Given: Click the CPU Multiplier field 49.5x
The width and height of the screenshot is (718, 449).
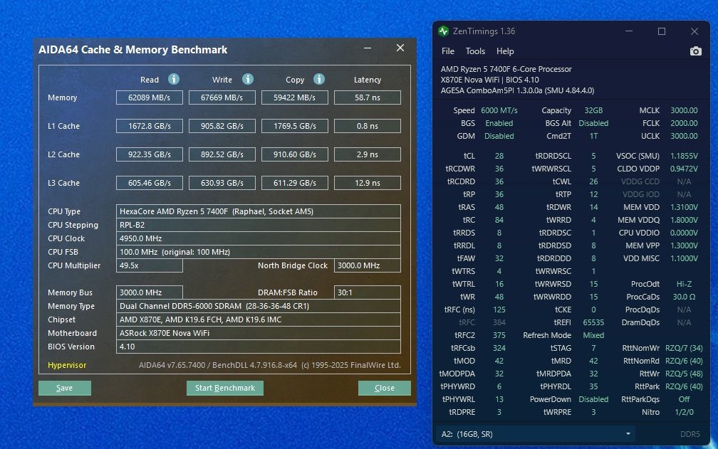Looking at the screenshot, I should 150,265.
